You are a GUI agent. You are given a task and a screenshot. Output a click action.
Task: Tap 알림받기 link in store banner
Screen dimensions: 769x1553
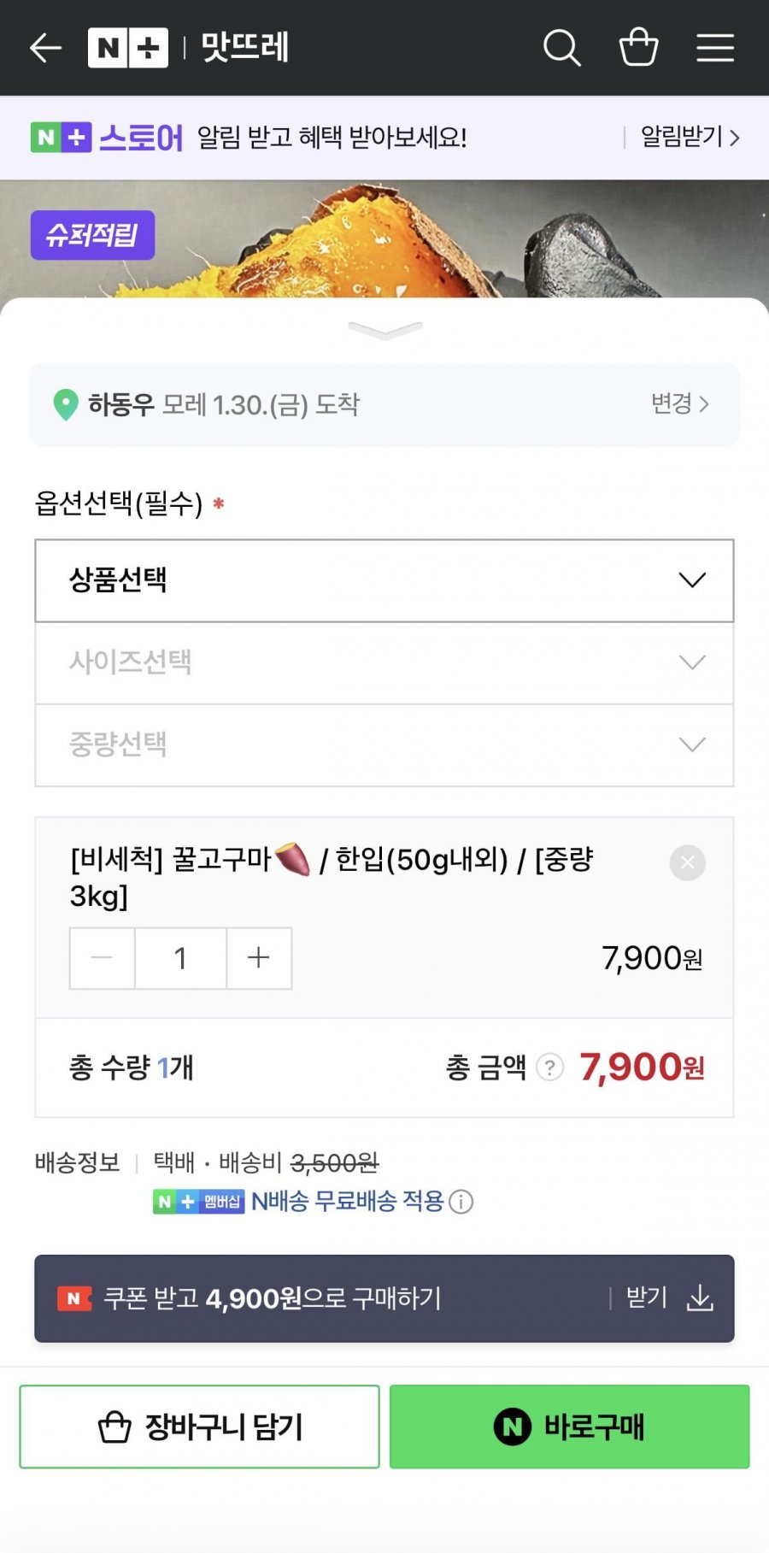689,137
